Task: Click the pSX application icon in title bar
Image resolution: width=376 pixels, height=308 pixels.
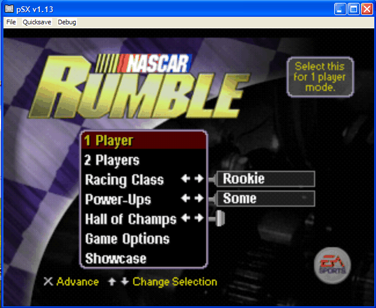Action: pyautogui.click(x=9, y=9)
